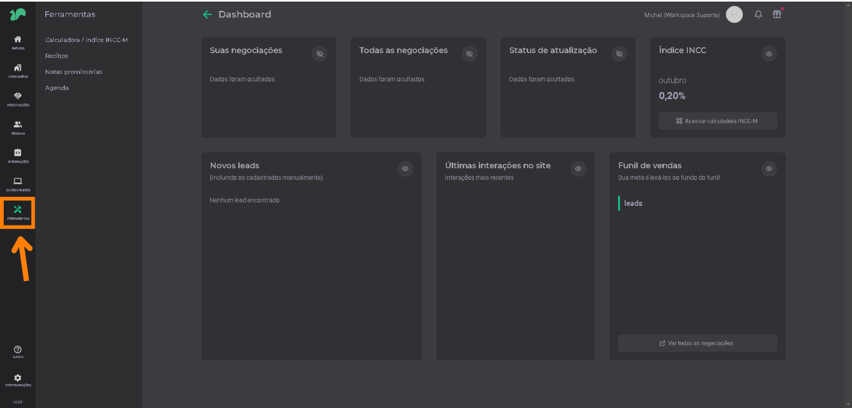The width and height of the screenshot is (852, 408).
Task: Select Recibos from the Ferramentas menu
Action: click(x=56, y=56)
